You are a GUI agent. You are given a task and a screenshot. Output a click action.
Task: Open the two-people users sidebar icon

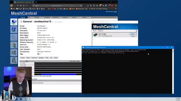coord(14,52)
